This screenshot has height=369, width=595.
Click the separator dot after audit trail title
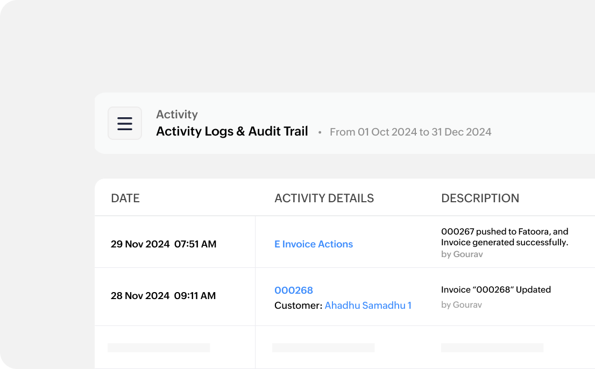pos(320,132)
